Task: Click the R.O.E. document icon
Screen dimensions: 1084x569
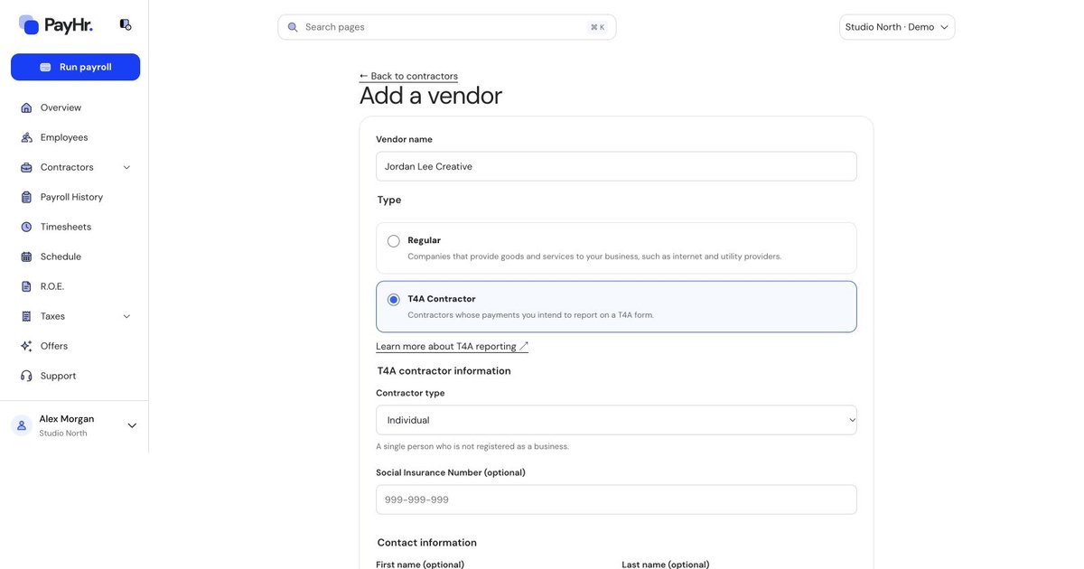Action: click(26, 286)
